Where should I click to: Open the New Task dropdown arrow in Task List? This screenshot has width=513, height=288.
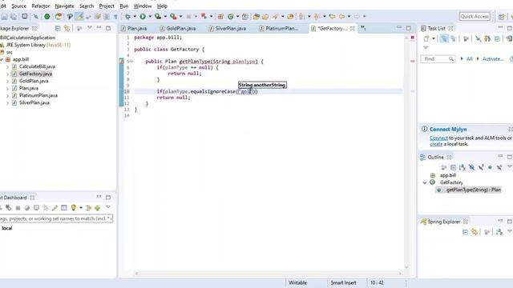point(434,38)
